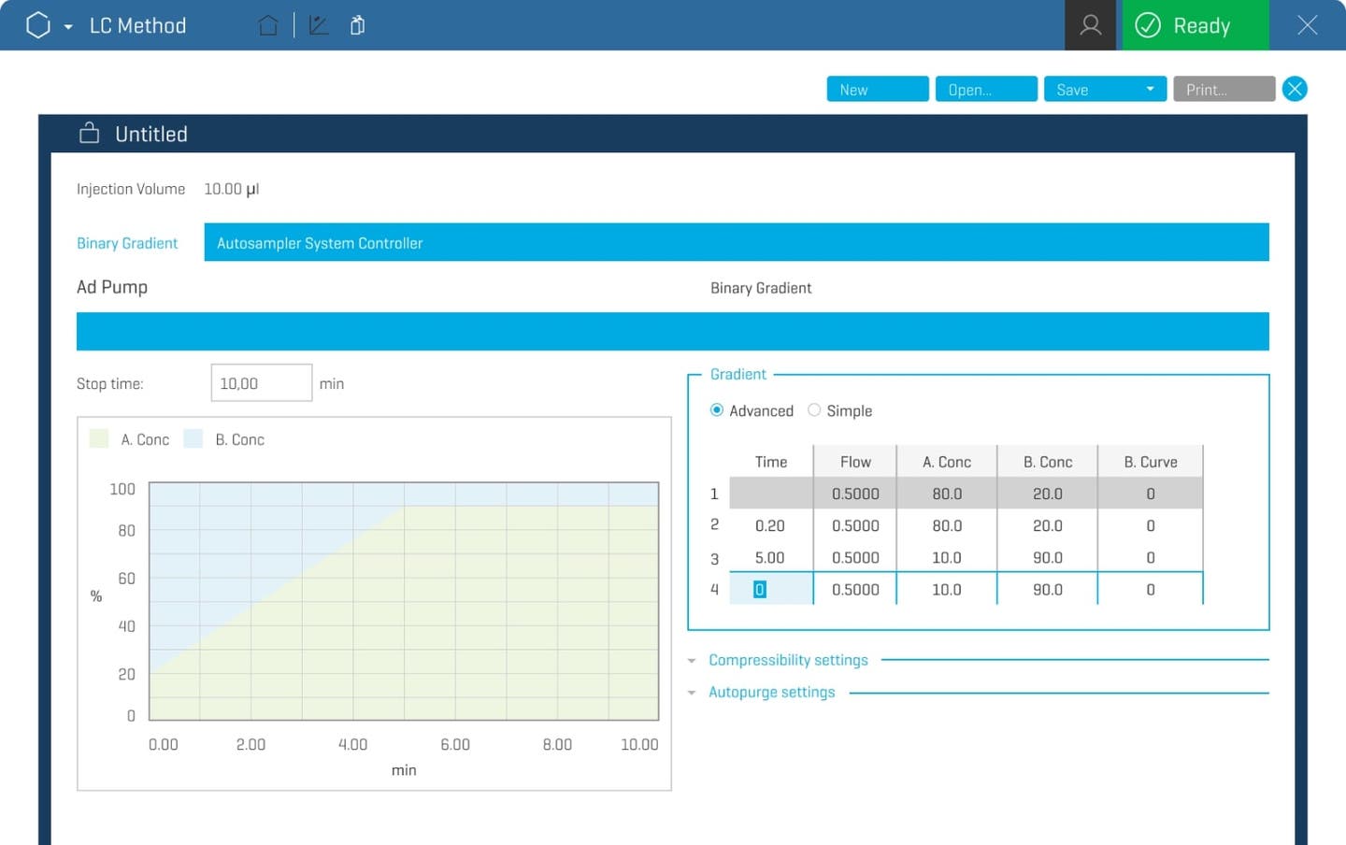This screenshot has height=845, width=1346.
Task: Click the New button
Action: coord(877,89)
